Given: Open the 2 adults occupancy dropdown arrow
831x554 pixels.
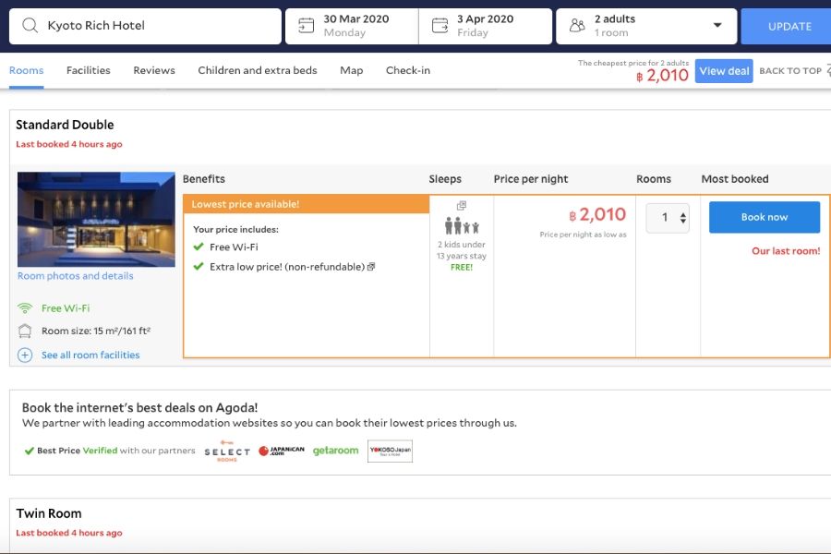Looking at the screenshot, I should click(717, 25).
